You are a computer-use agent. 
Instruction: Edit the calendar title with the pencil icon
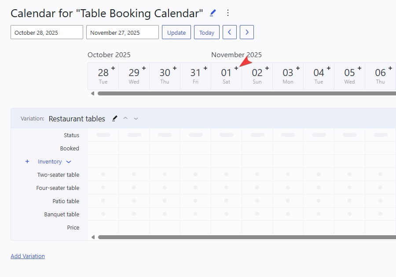coord(213,13)
